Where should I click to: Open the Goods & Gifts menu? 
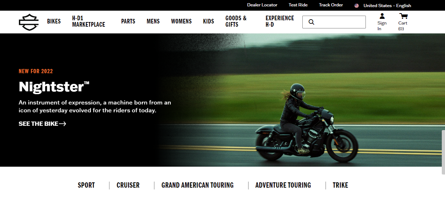236,21
